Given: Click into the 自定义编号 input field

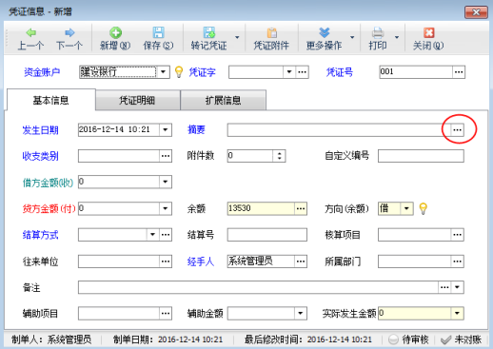Looking at the screenshot, I should pos(421,156).
